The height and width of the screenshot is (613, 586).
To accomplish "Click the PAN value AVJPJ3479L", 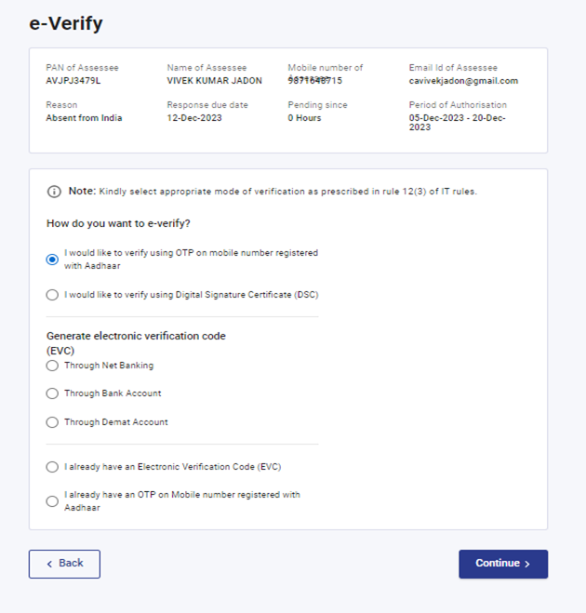I will [x=72, y=81].
